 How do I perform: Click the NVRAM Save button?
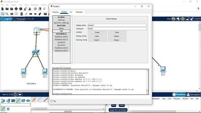click(x=117, y=32)
